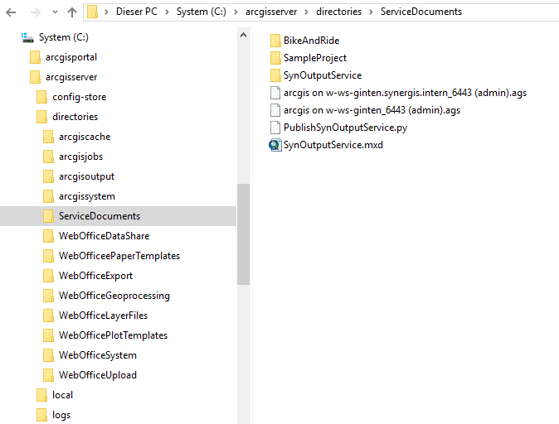The image size is (559, 424).
Task: Click the System (C:) drive icon in tree
Action: pyautogui.click(x=27, y=38)
